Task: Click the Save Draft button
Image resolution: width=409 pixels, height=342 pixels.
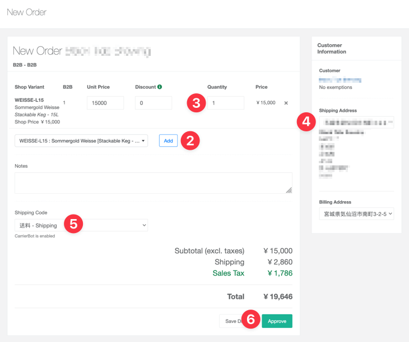Action: point(231,321)
